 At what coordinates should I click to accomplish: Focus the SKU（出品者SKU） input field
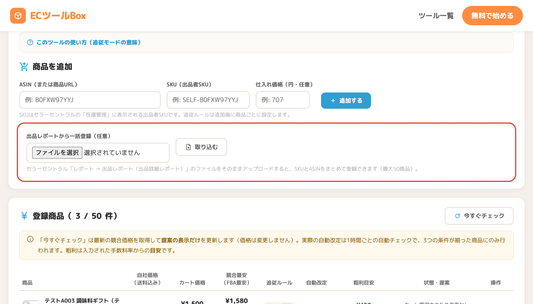pos(208,100)
